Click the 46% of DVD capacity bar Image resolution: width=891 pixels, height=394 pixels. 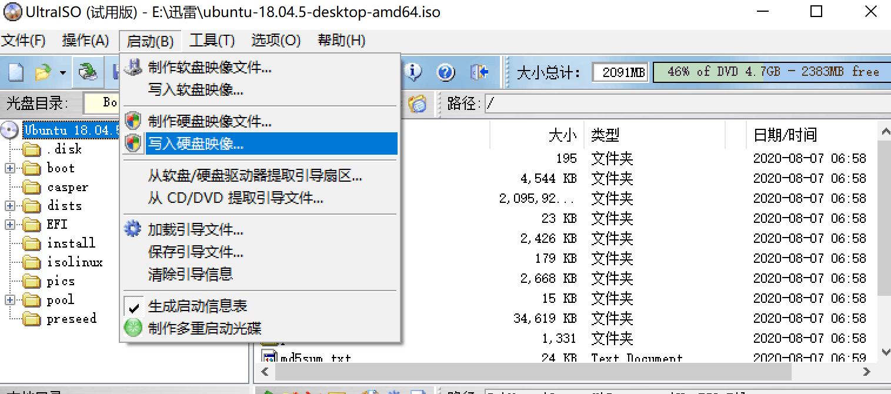coord(772,72)
